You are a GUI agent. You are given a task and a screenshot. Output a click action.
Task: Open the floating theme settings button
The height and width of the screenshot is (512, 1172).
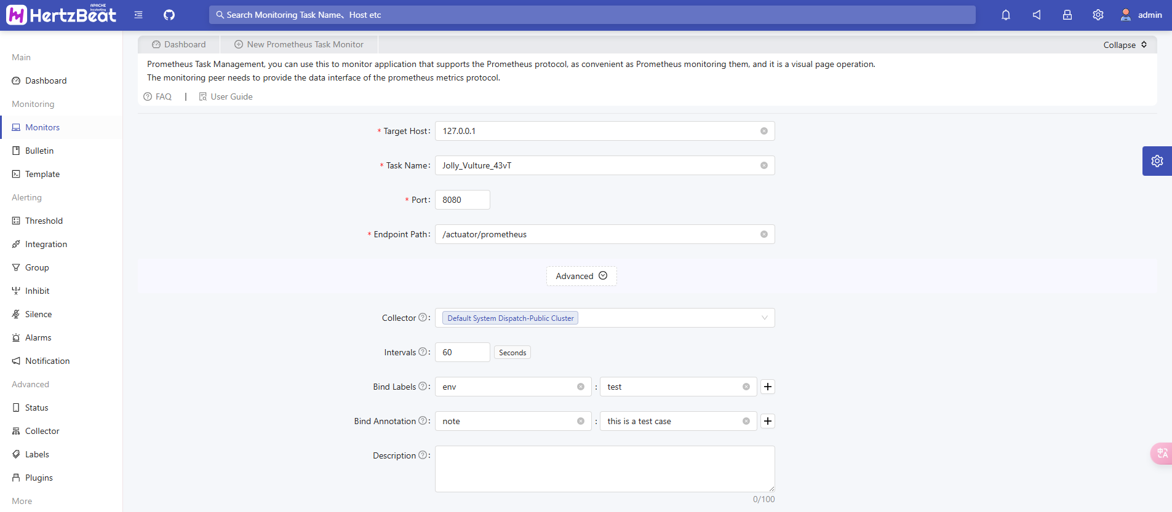pyautogui.click(x=1157, y=161)
